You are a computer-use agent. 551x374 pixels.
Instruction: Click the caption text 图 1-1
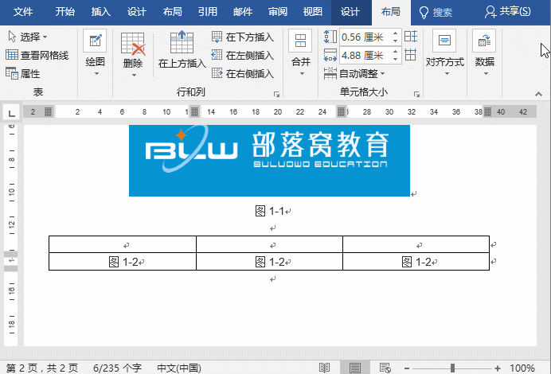click(269, 212)
